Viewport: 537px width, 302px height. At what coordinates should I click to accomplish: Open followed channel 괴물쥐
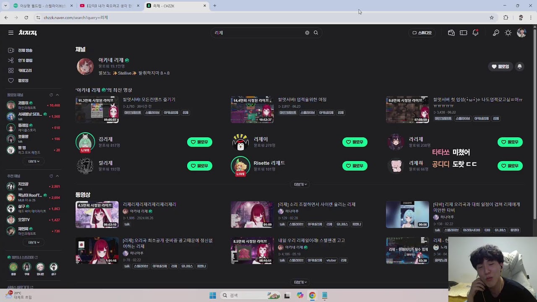point(34,105)
